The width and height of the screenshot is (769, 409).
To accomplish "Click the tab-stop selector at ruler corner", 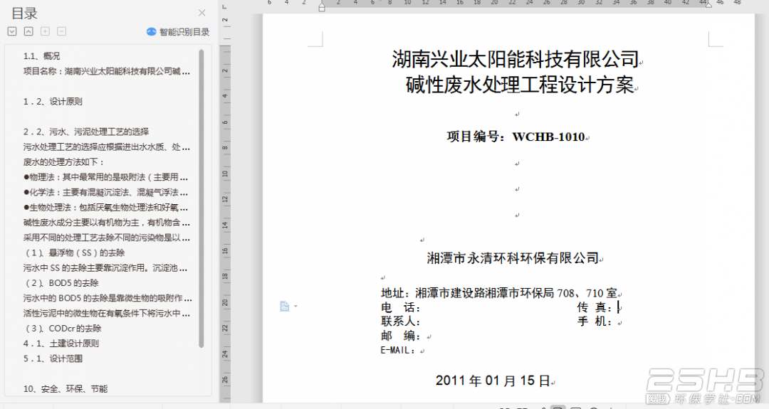I will (224, 6).
